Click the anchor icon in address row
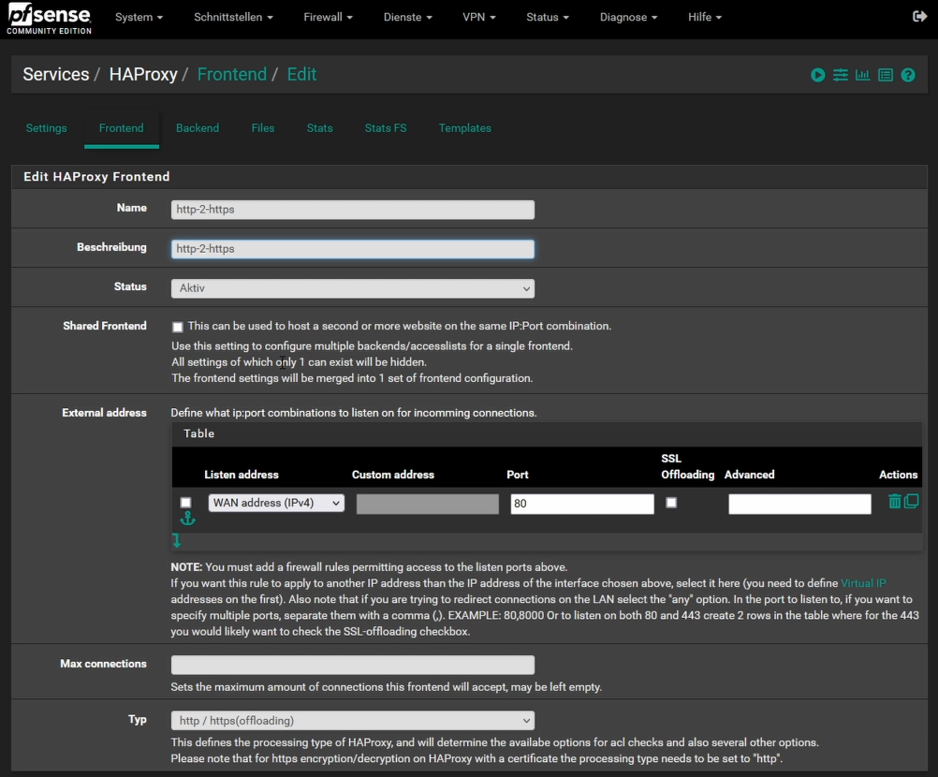Image resolution: width=938 pixels, height=777 pixels. point(188,518)
